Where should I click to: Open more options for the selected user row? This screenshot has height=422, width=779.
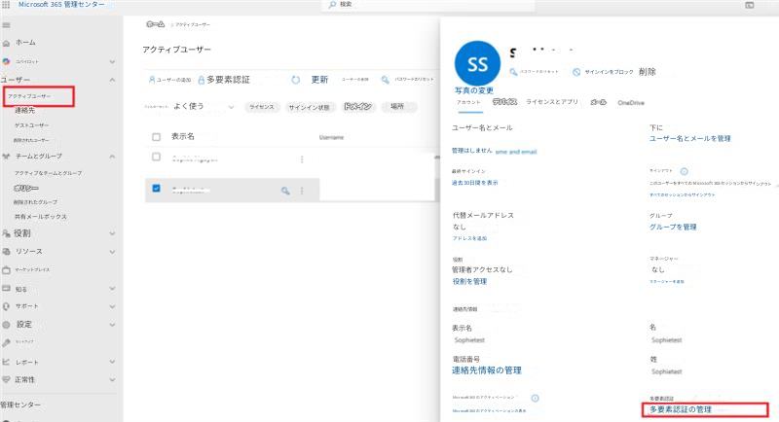click(302, 191)
